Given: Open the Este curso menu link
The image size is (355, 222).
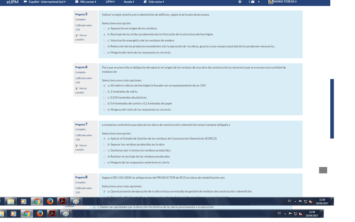Looking at the screenshot, I should (154, 2).
